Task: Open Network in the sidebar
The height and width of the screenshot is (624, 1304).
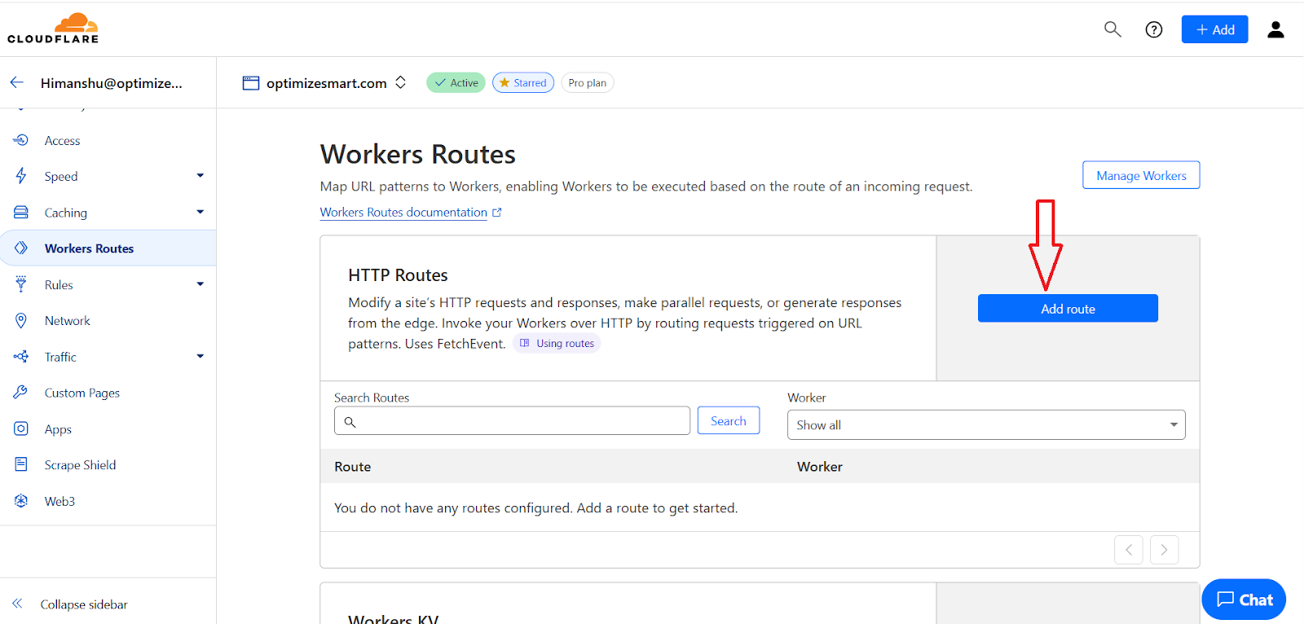Action: click(x=67, y=320)
